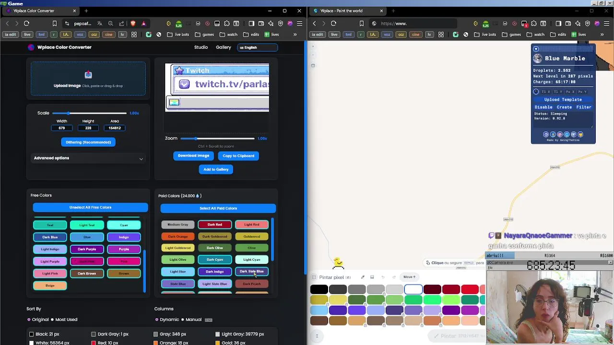The image size is (614, 345).
Task: Show more bookmarks chevron in left window
Action: click(x=295, y=34)
